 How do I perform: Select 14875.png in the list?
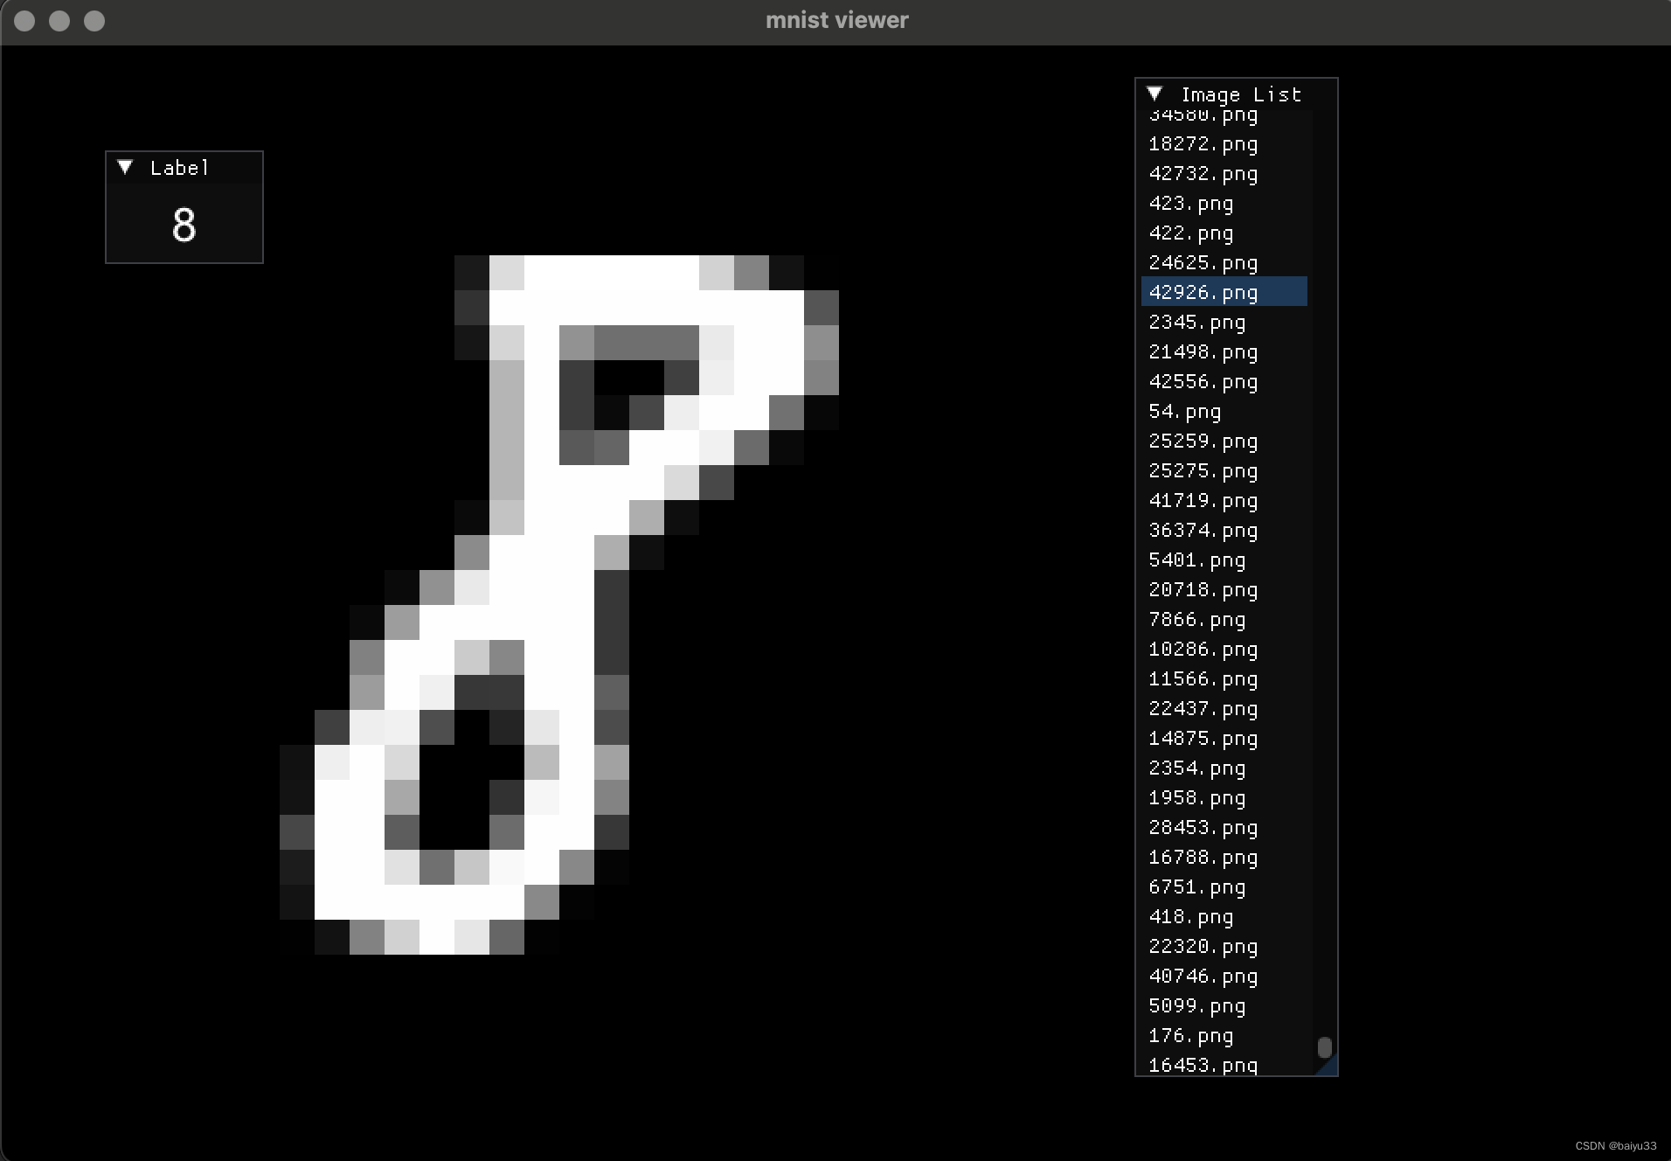click(1224, 738)
